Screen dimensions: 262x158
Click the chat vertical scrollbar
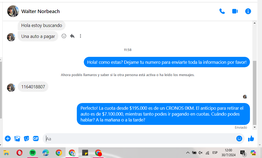pos(255,91)
